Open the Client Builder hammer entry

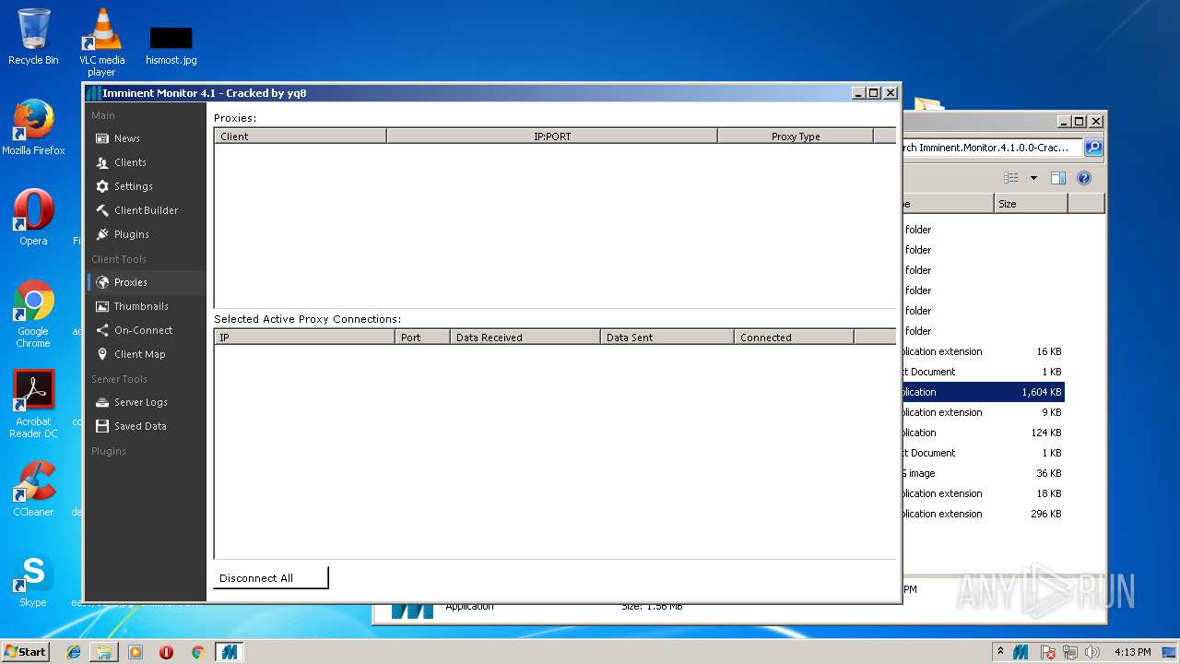[147, 210]
